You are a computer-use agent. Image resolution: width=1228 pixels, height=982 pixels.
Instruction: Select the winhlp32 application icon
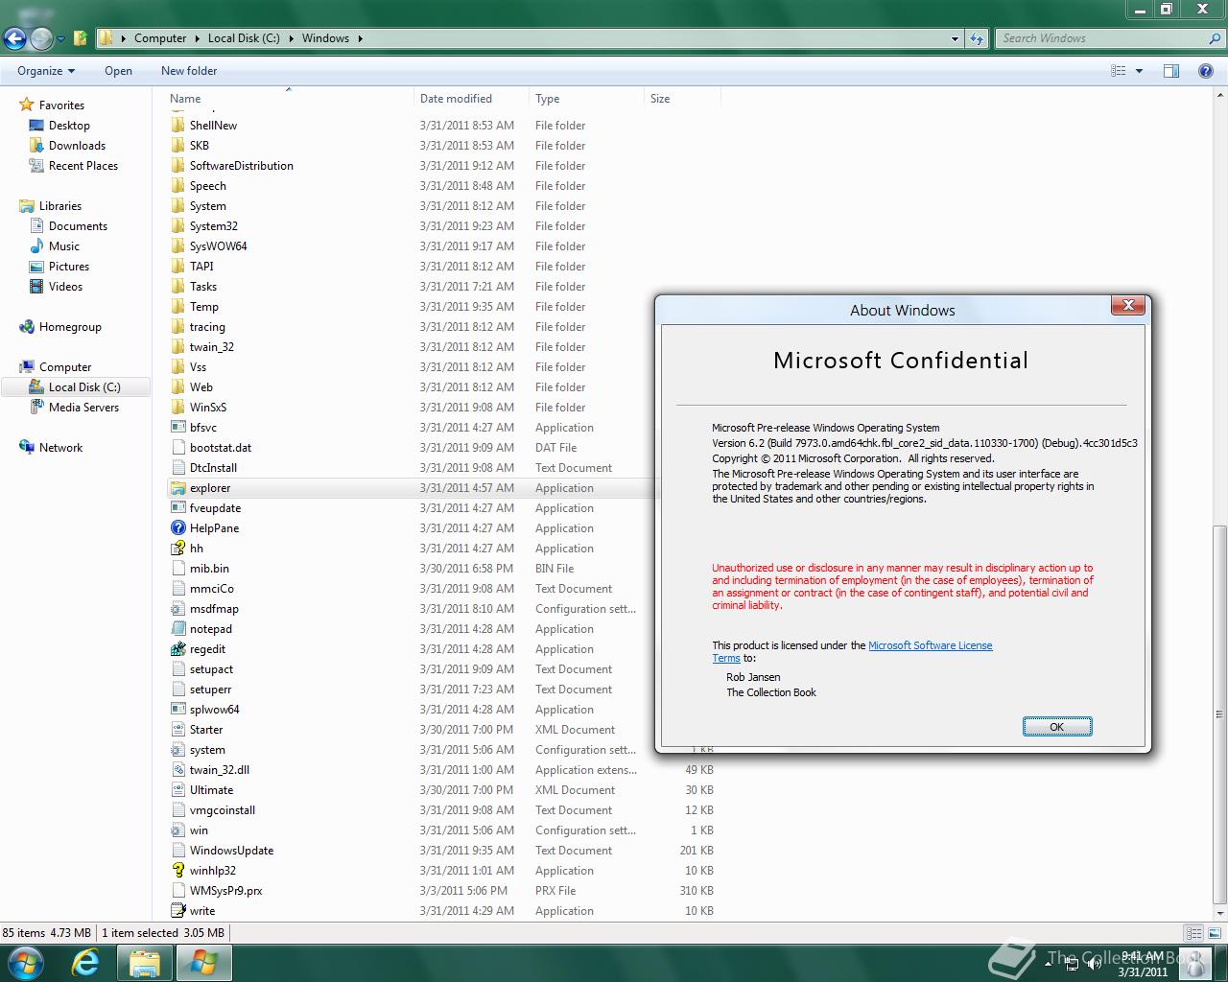point(177,871)
